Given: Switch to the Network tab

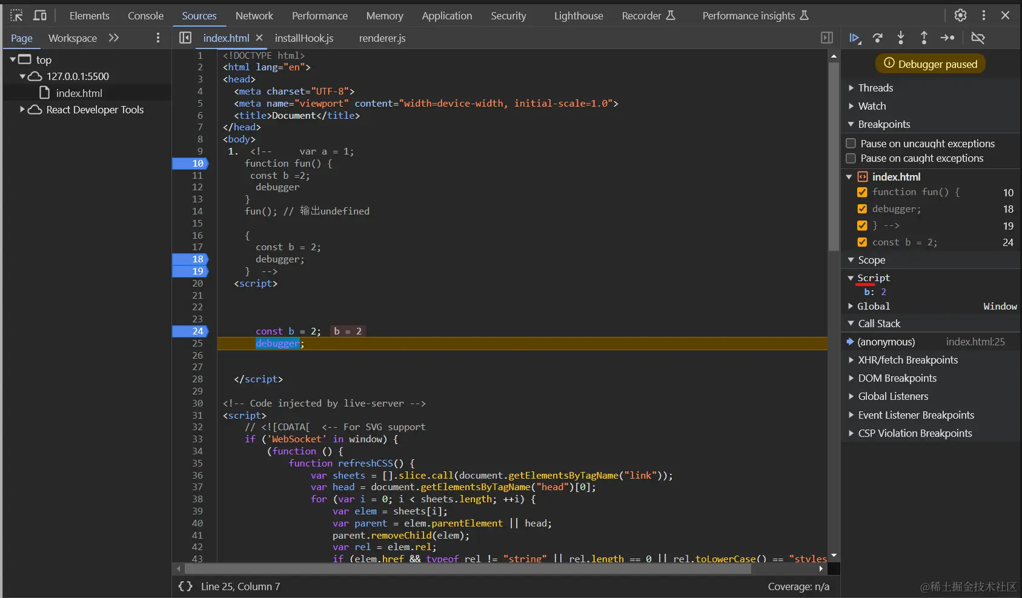Looking at the screenshot, I should tap(254, 16).
